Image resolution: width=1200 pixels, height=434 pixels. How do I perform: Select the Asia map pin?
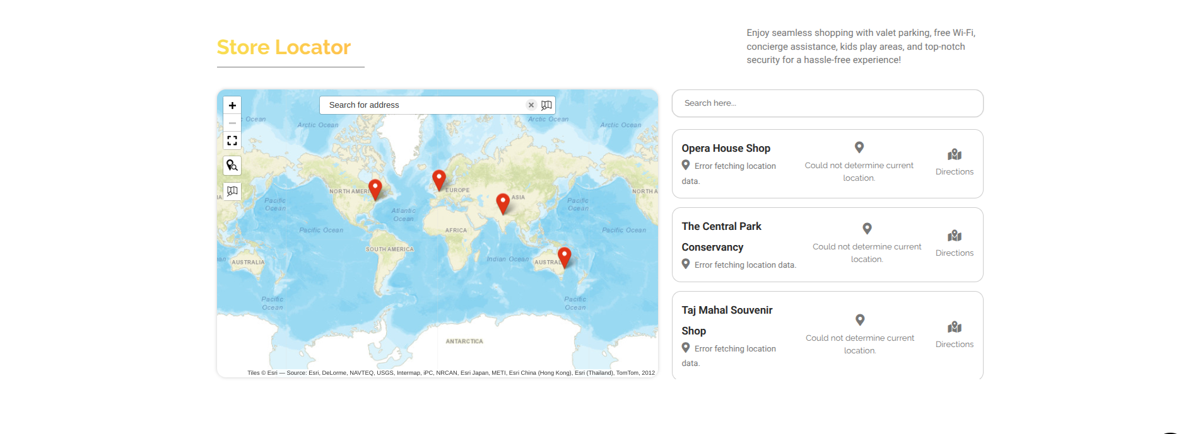tap(503, 202)
